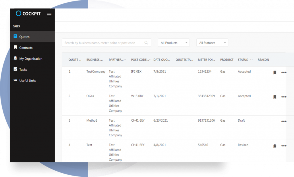Click document icon on quote 4 row
The image size is (294, 177).
coord(275,146)
